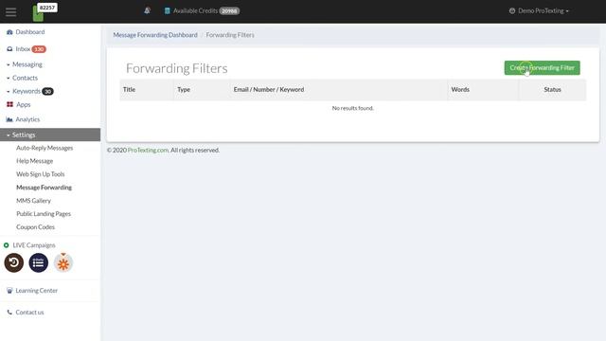Select Message Forwarding in Settings
Screen dimensions: 606x341
44,188
